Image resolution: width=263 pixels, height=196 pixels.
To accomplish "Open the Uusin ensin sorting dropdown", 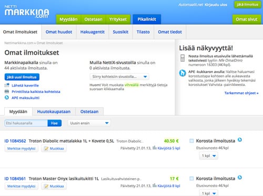I will coord(89,123).
